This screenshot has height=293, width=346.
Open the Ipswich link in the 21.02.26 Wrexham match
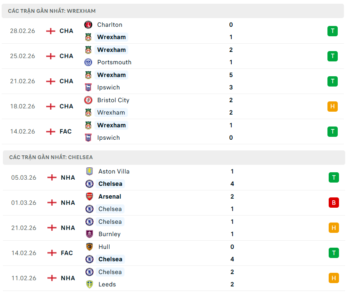tap(108, 87)
